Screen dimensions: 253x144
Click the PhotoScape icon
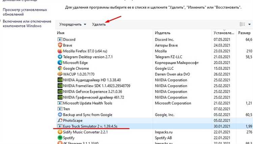pyautogui.click(x=60, y=121)
